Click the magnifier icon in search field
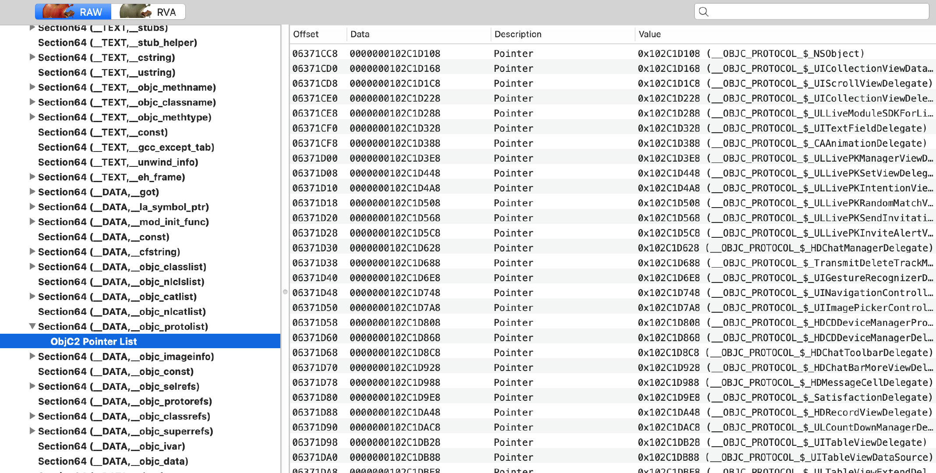Screen dimensions: 936x473 click(x=703, y=12)
